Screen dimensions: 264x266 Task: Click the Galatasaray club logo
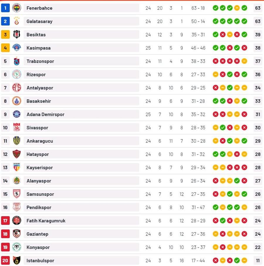(17, 21)
